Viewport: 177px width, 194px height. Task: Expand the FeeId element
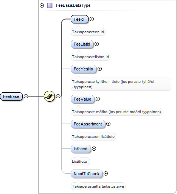tap(92, 19)
